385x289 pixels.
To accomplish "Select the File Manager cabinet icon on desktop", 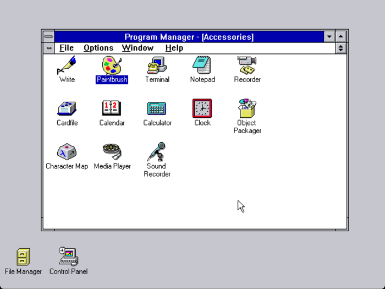I will pos(23,257).
